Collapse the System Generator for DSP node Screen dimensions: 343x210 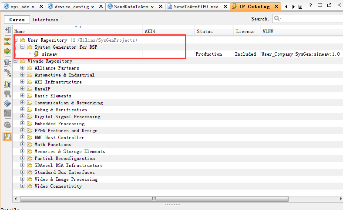pyautogui.click(x=23, y=47)
